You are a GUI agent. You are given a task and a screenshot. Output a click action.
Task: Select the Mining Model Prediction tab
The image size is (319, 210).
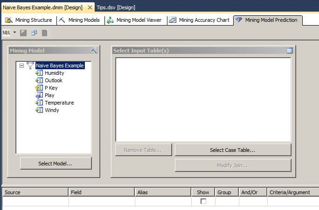268,20
